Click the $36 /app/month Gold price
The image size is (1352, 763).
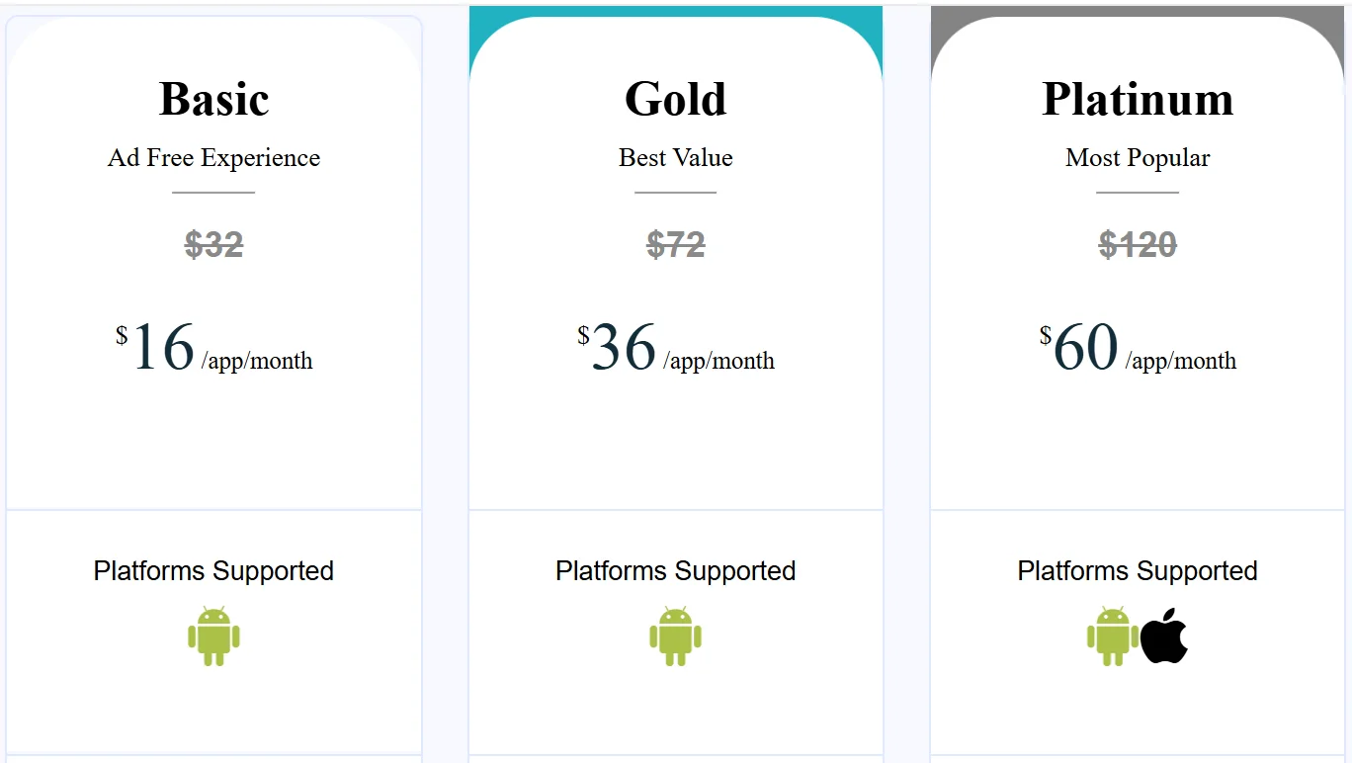675,349
